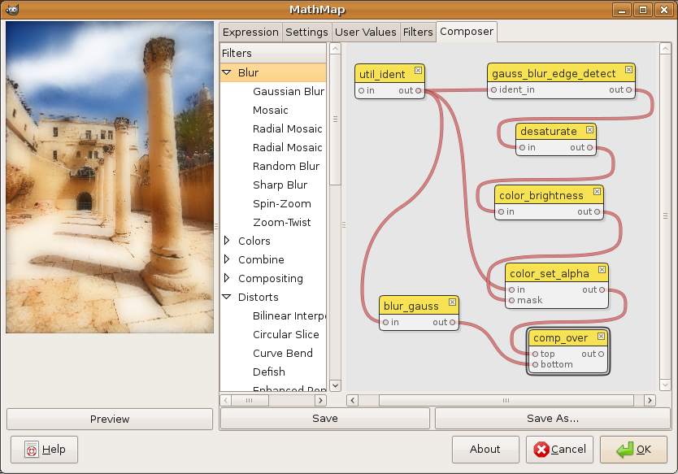
Task: Remove the gauss_blur_edge_detect node
Action: pyautogui.click(x=628, y=69)
